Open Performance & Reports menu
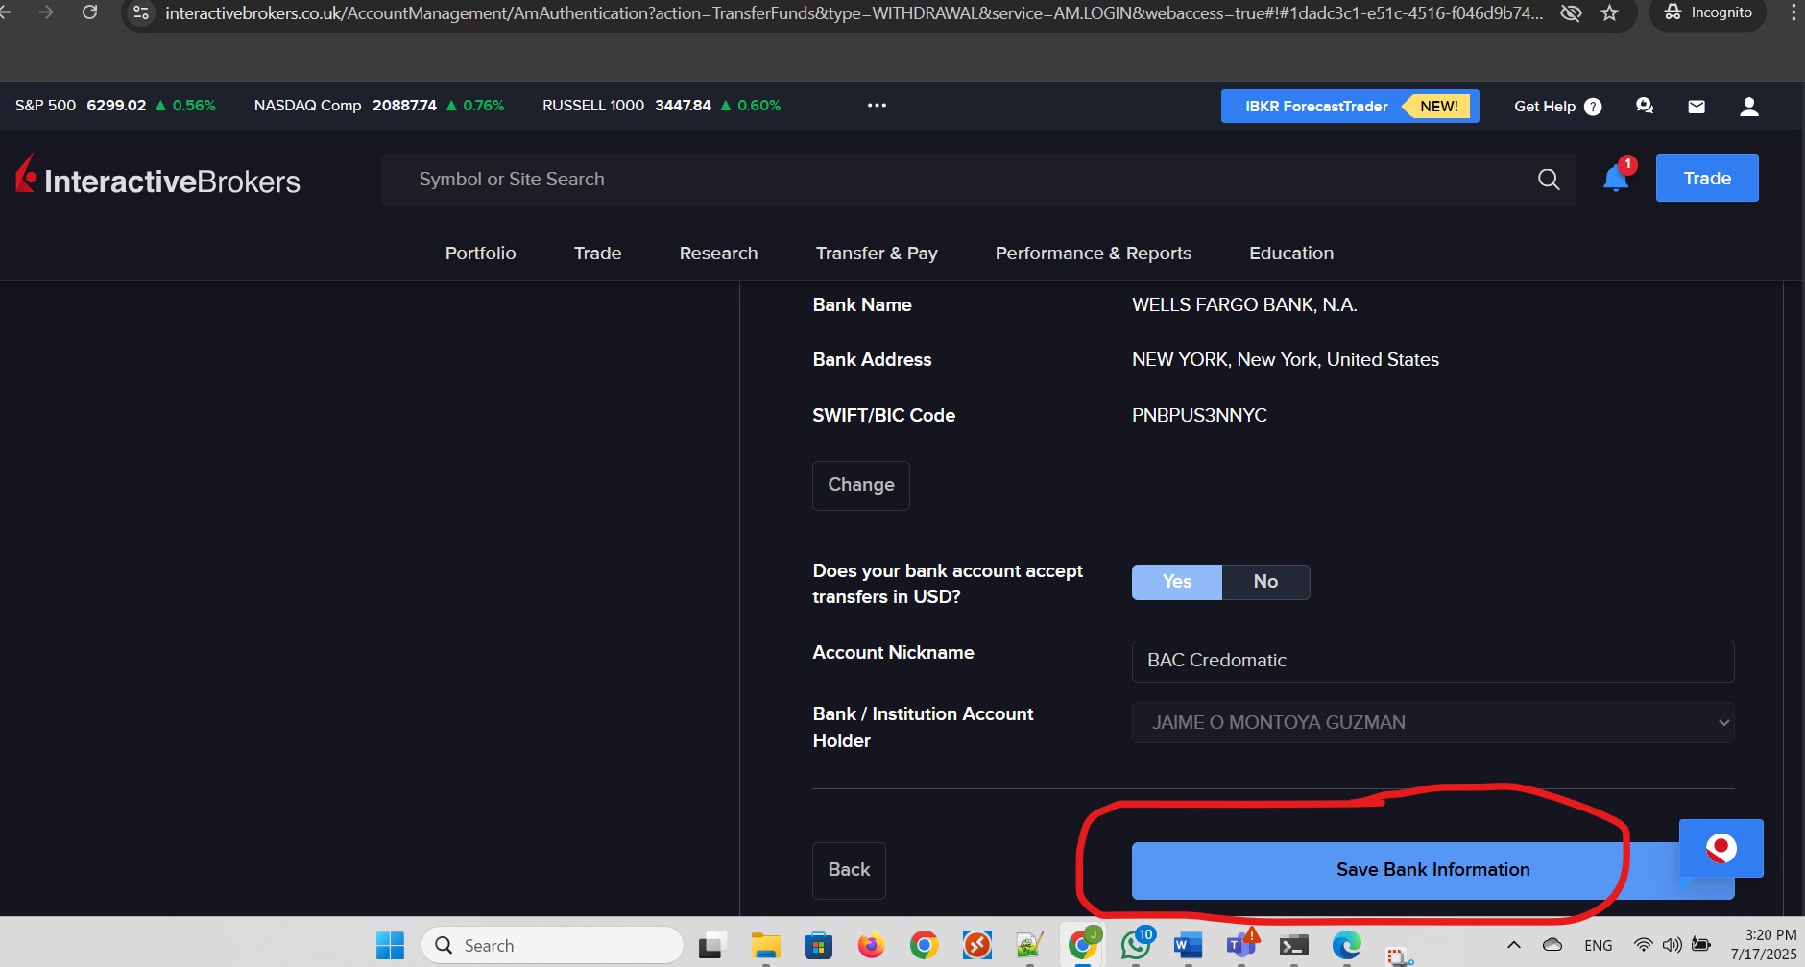 tap(1093, 254)
